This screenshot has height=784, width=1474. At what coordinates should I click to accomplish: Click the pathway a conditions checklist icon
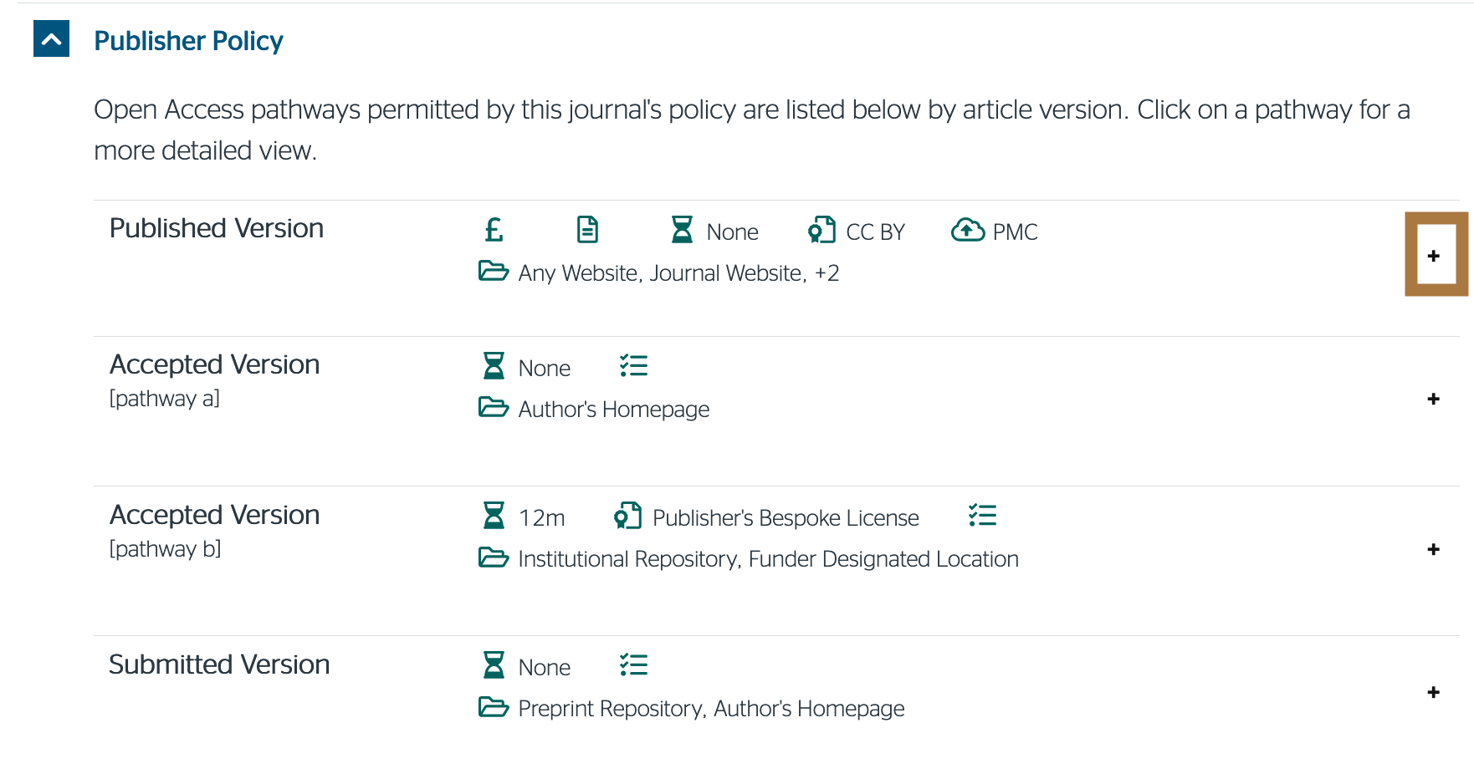point(633,365)
